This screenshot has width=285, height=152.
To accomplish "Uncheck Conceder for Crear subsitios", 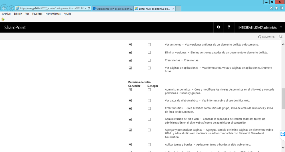I will (x=130, y=109).
